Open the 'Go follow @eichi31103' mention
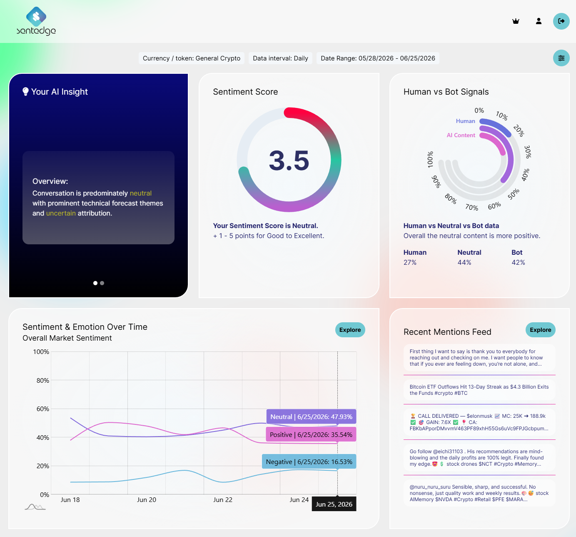Image resolution: width=576 pixels, height=537 pixels. pos(479,457)
